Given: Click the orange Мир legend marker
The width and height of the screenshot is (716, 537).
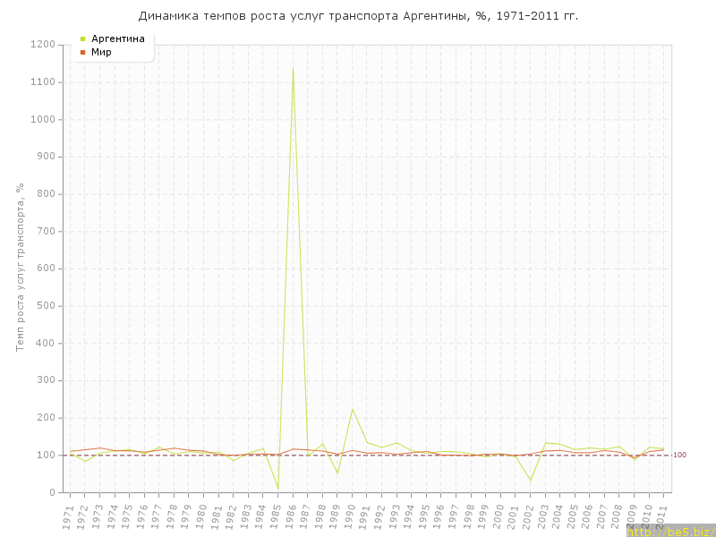Looking at the screenshot, I should pyautogui.click(x=83, y=53).
